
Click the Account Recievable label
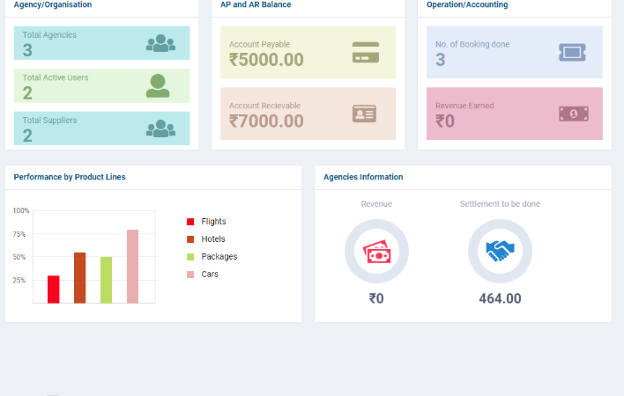(x=264, y=106)
